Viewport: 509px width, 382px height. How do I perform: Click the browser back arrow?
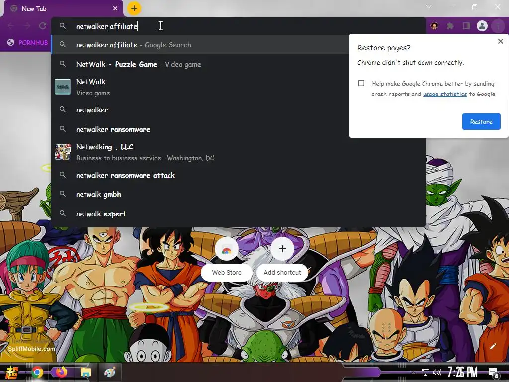(x=11, y=26)
